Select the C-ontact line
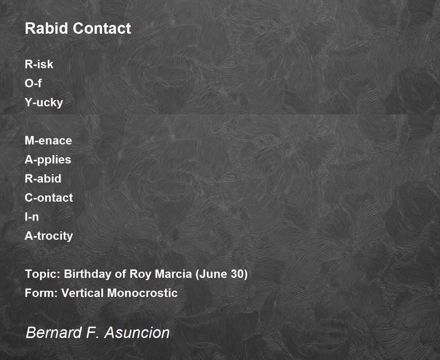The image size is (440, 360). click(x=49, y=198)
